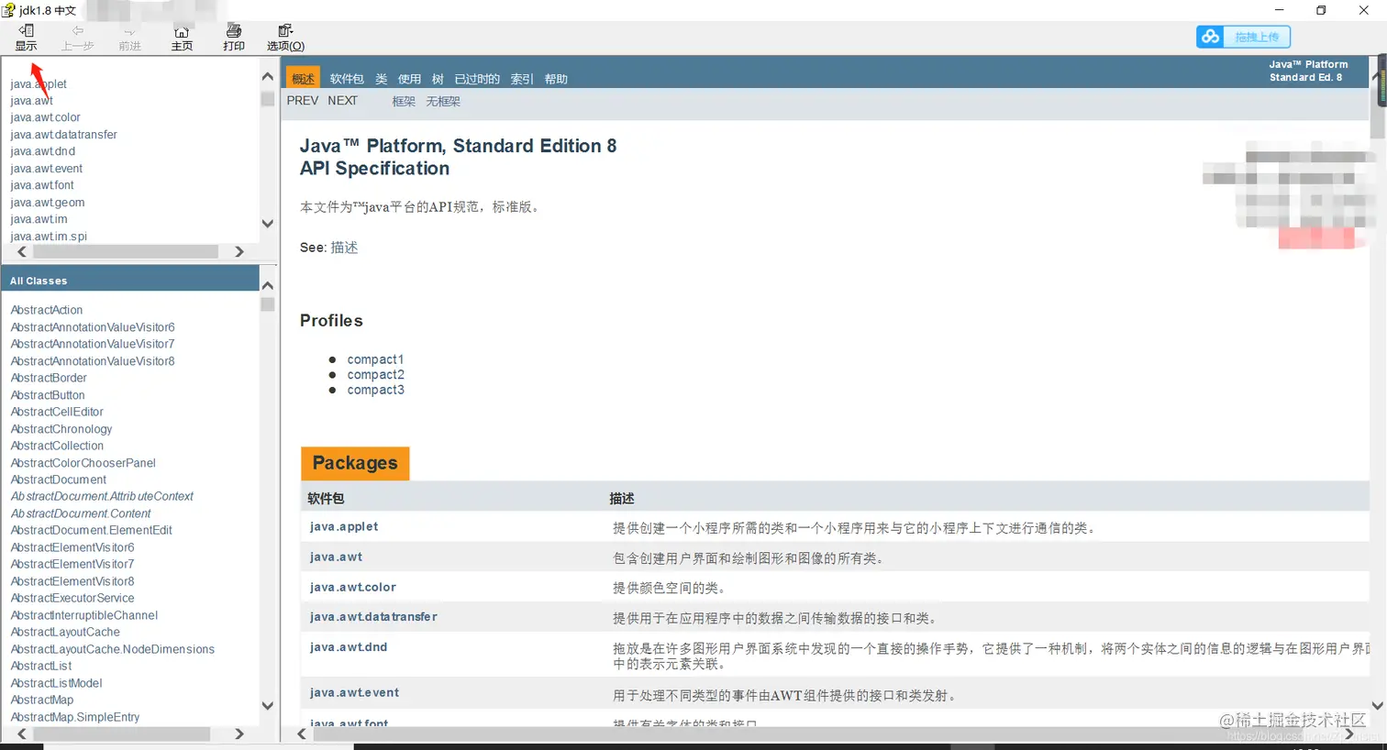Select java.awt.datatransfer in left package list
This screenshot has width=1387, height=750.
[64, 135]
